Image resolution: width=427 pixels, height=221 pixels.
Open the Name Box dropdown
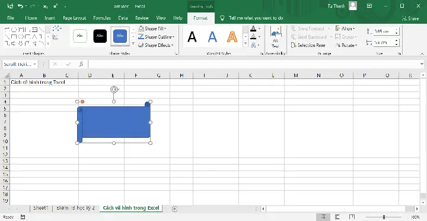(x=35, y=64)
